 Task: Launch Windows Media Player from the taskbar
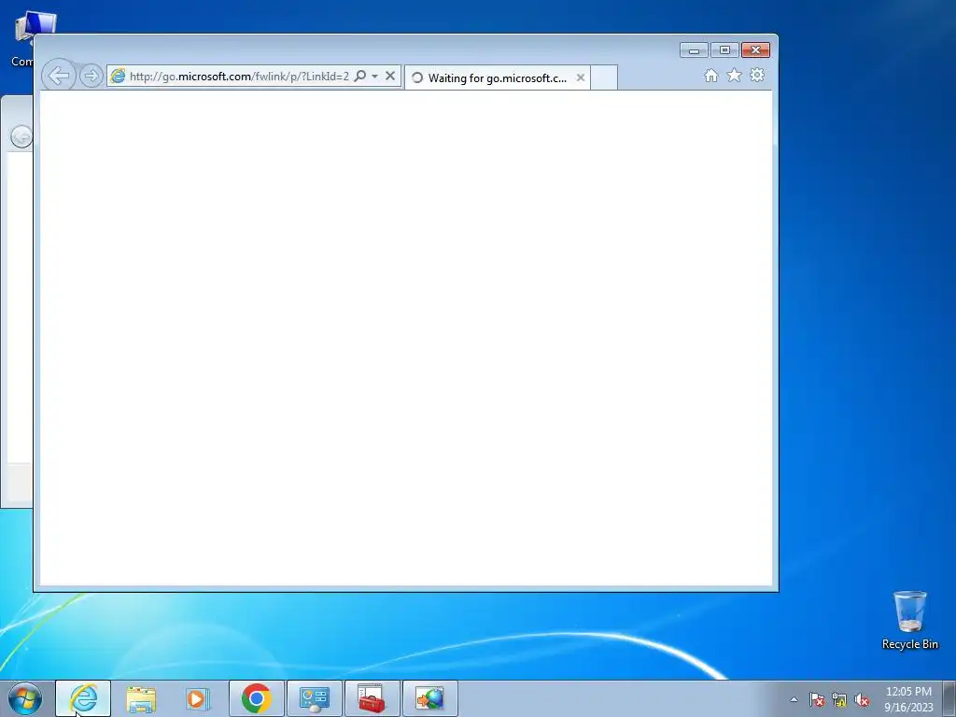(198, 698)
